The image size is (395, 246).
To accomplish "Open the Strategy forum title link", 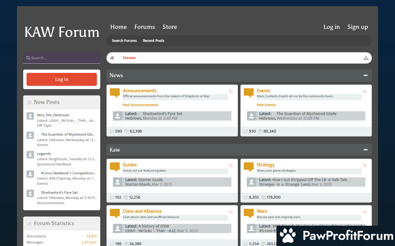I will click(266, 165).
